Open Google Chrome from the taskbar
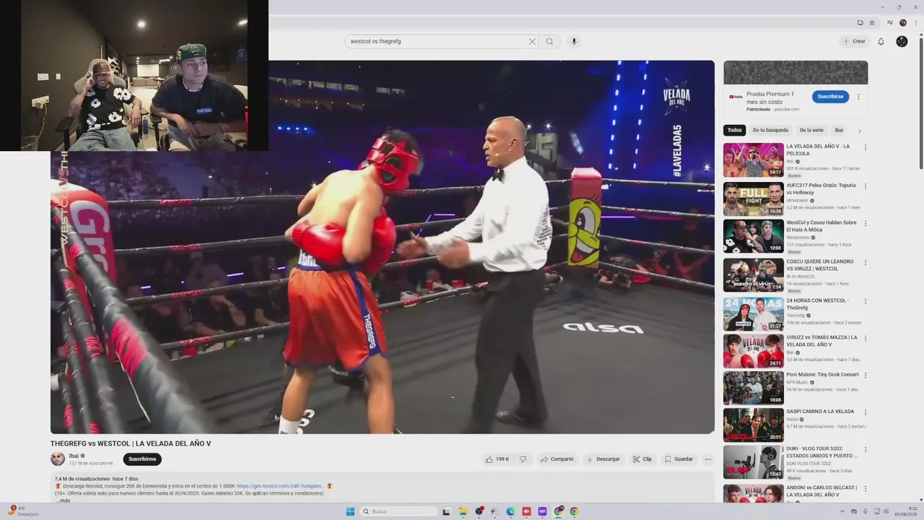The image size is (924, 520). pos(574,511)
